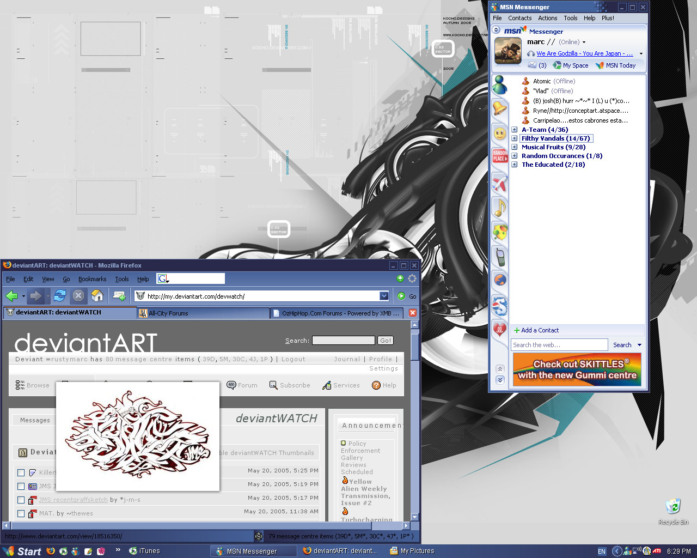This screenshot has height=558, width=697.
Task: Click the email inbox envelope icon (3)
Action: (x=532, y=65)
